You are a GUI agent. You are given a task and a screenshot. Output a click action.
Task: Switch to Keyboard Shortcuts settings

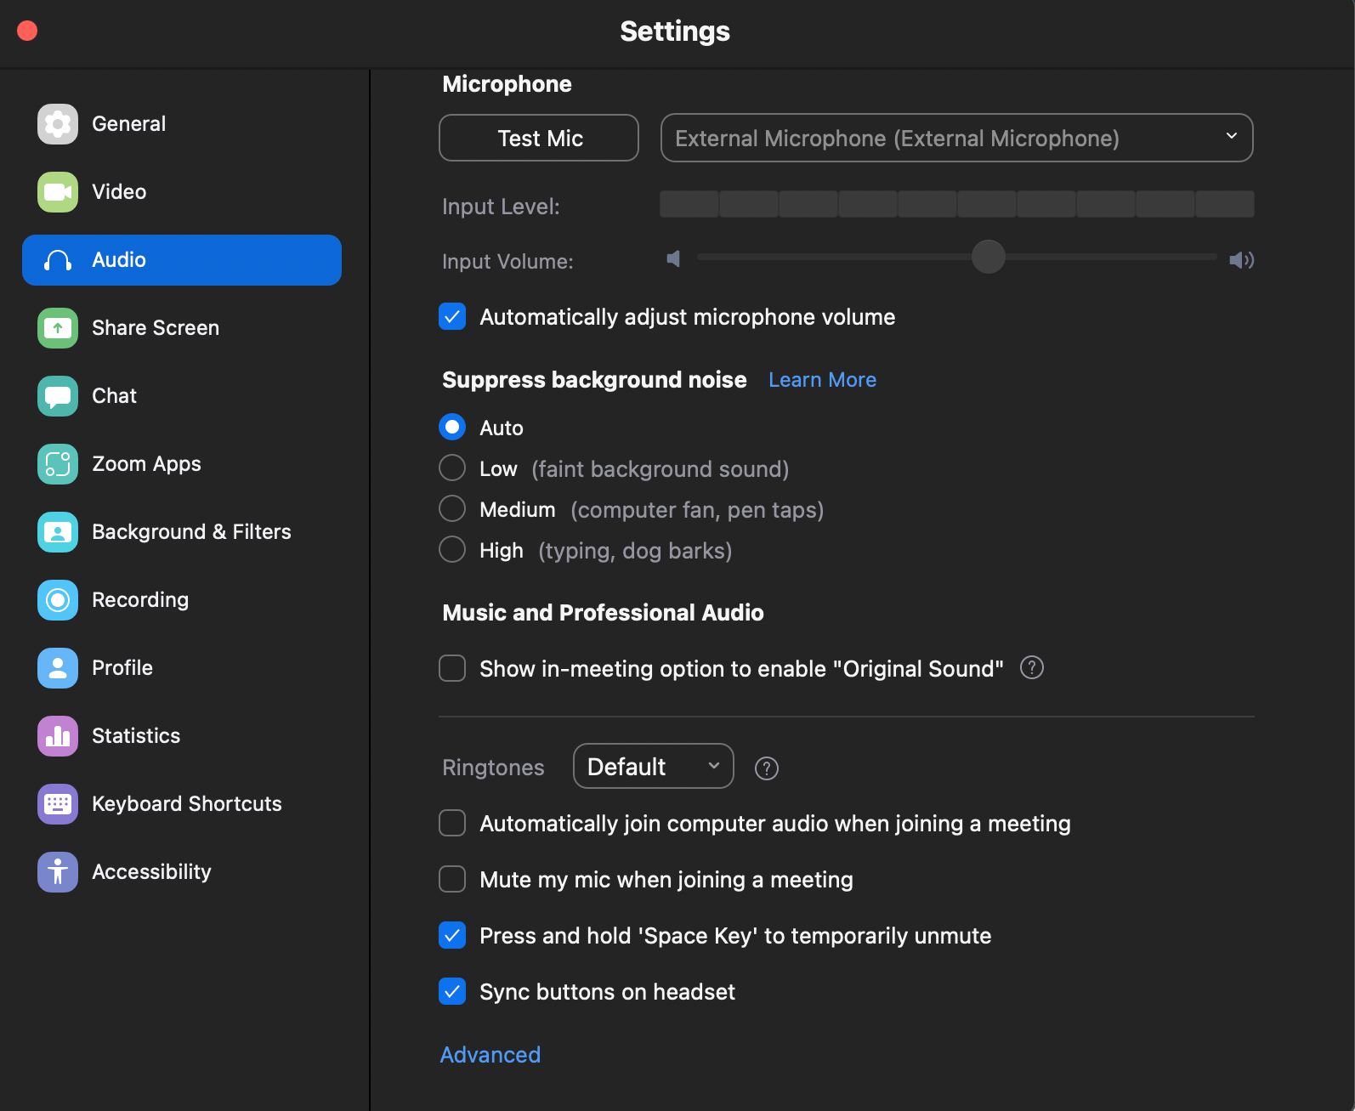point(182,804)
